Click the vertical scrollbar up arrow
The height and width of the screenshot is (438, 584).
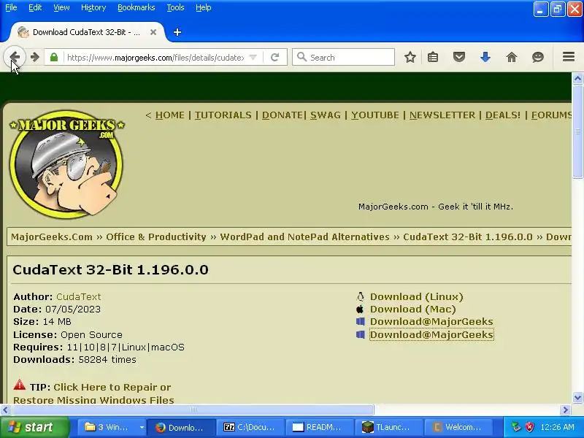[577, 78]
